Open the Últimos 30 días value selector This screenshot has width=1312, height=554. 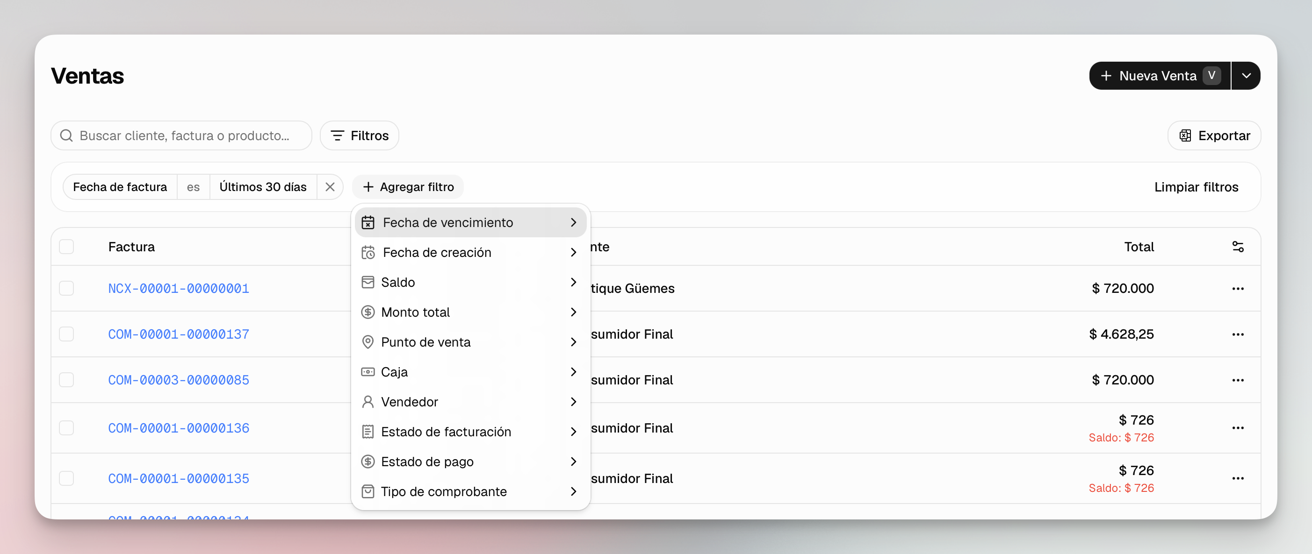[x=263, y=187]
